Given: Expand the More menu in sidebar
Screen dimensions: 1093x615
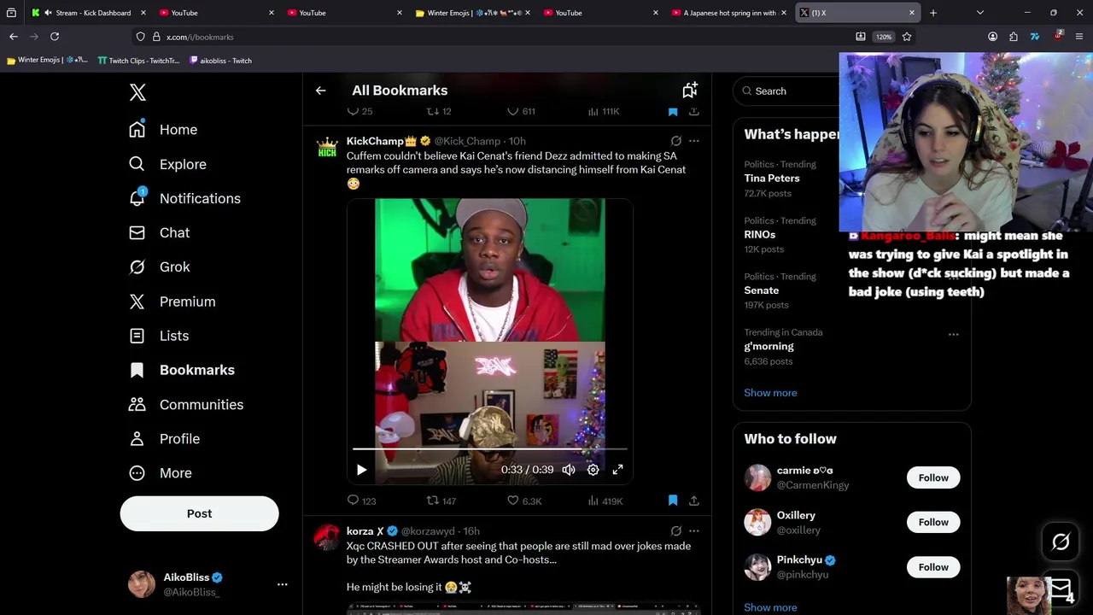Looking at the screenshot, I should pos(161,472).
